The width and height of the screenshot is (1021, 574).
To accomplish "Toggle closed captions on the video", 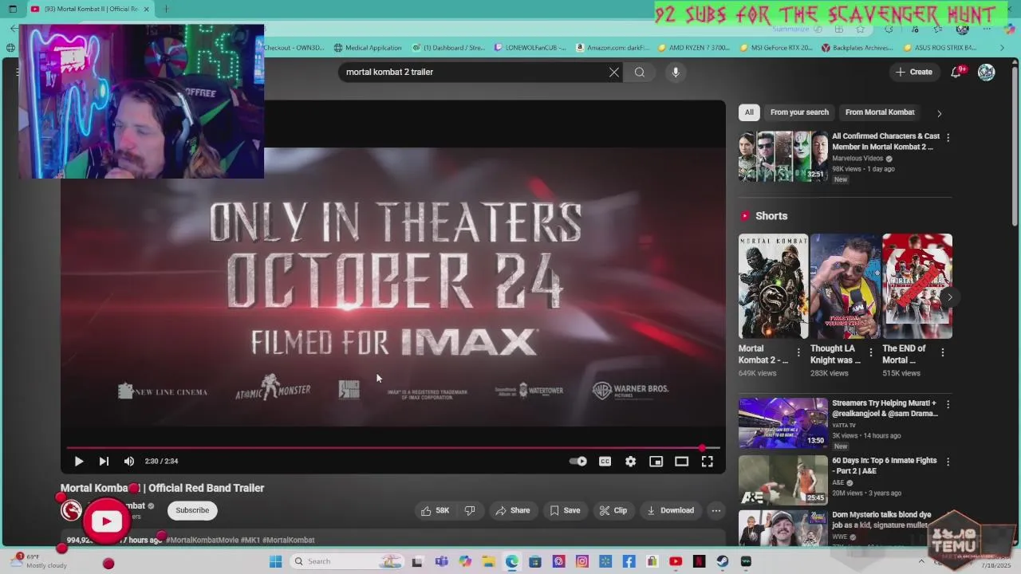I will click(x=605, y=461).
